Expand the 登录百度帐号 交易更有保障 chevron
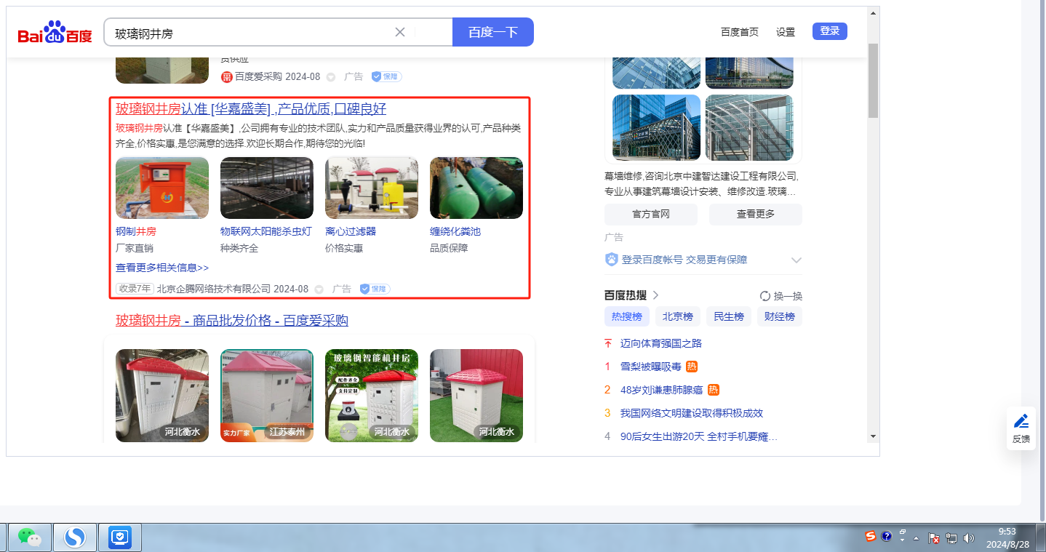 pos(797,260)
